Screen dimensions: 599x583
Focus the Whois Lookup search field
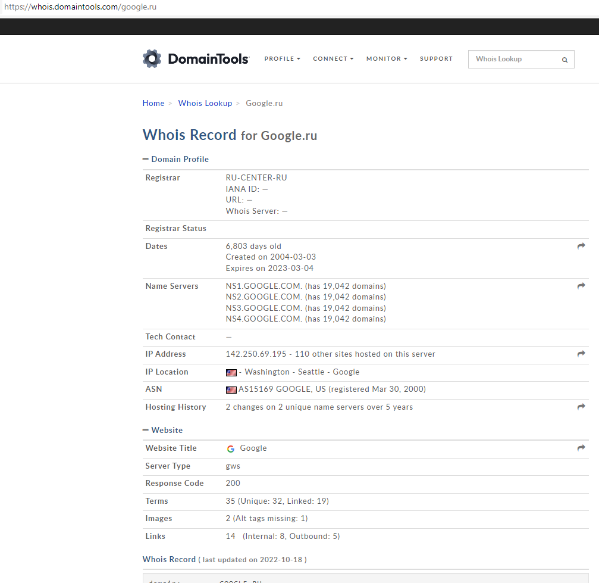point(521,60)
